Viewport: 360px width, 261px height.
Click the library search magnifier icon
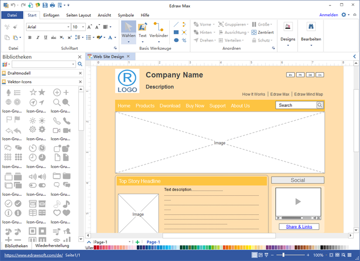pyautogui.click(x=80, y=64)
